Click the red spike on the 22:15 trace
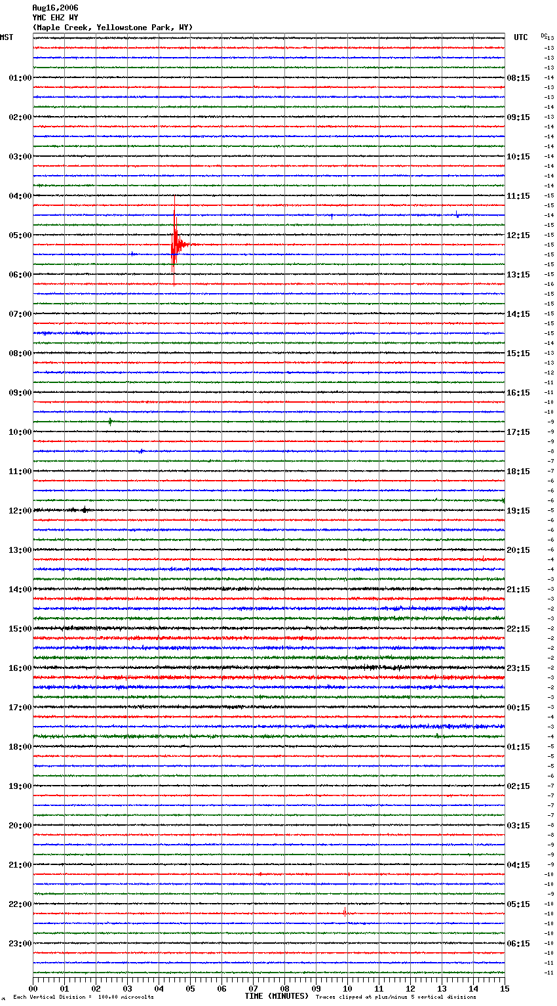Image resolution: width=557 pixels, height=1006 pixels. (x=345, y=912)
